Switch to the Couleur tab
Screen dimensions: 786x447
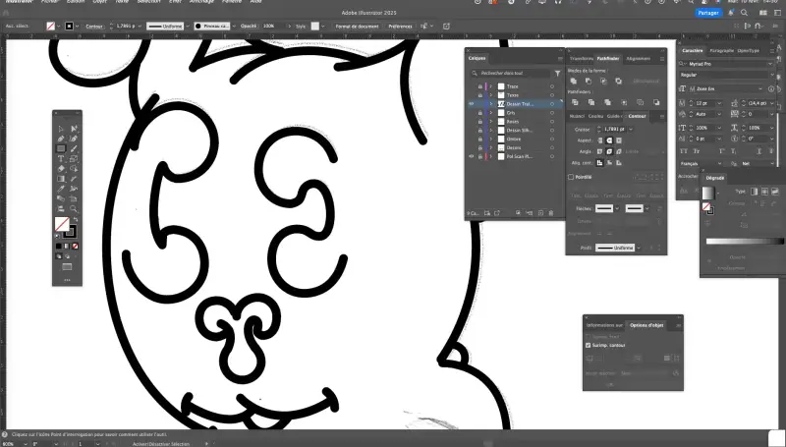coord(595,116)
